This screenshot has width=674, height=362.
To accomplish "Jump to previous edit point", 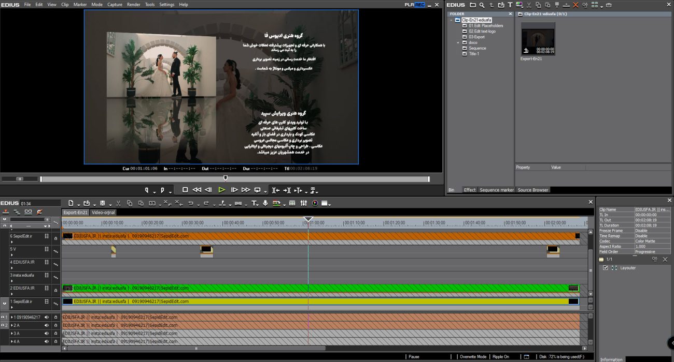I will [276, 190].
